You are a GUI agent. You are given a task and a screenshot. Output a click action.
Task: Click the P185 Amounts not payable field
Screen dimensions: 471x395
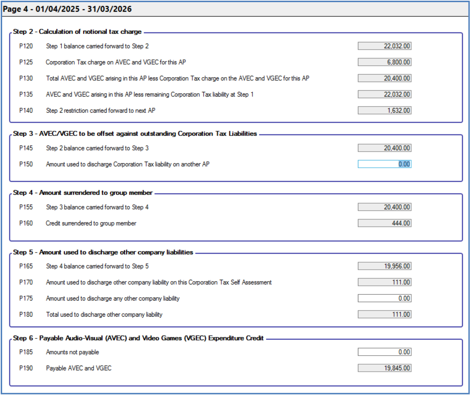click(x=384, y=352)
